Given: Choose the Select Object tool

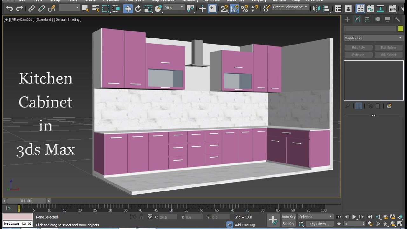Looking at the screenshot, I should click(x=85, y=9).
